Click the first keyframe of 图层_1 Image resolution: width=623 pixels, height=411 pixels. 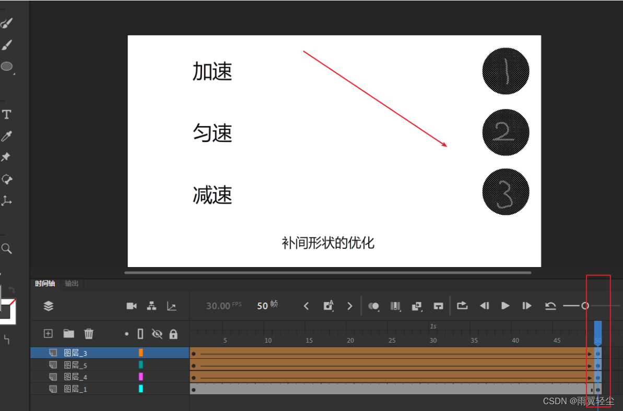point(194,390)
